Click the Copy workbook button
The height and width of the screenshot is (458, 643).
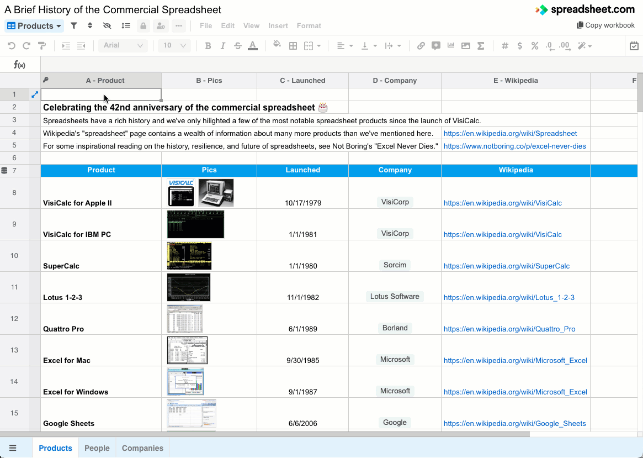605,25
